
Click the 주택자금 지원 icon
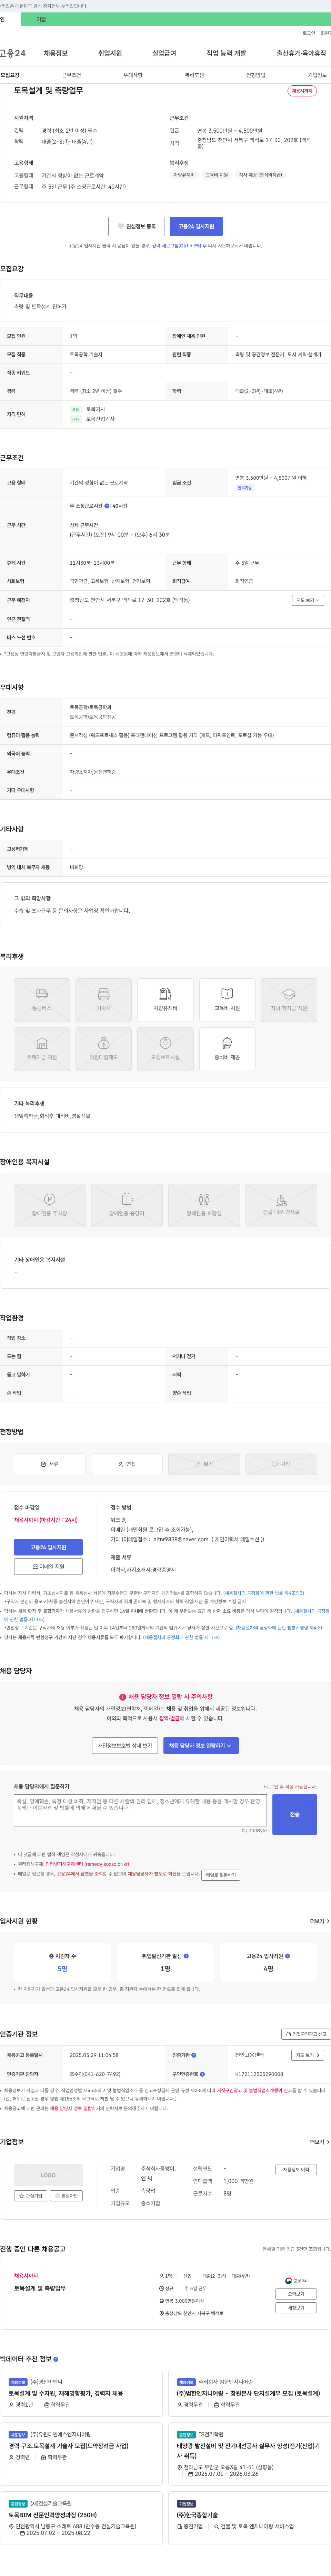42,1048
